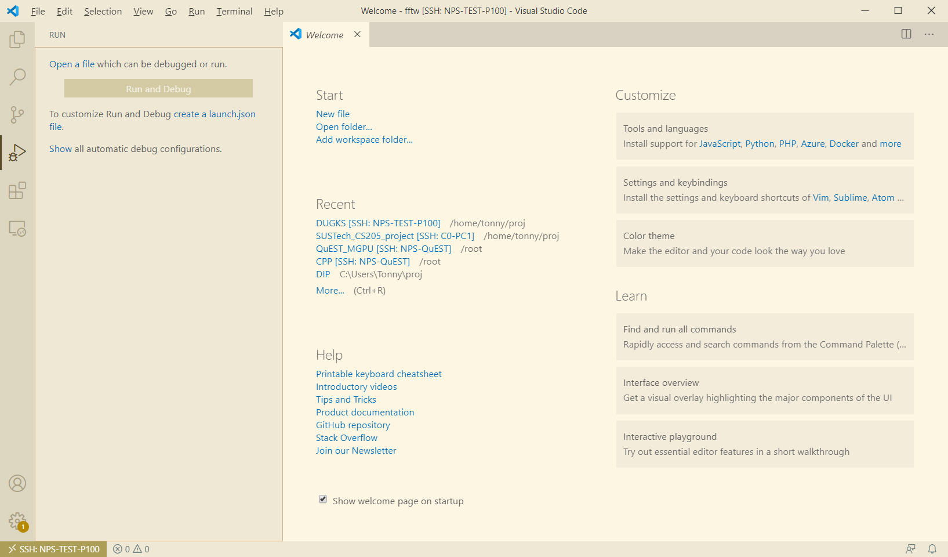Image resolution: width=948 pixels, height=557 pixels.
Task: Open the Color theme card
Action: 765,244
